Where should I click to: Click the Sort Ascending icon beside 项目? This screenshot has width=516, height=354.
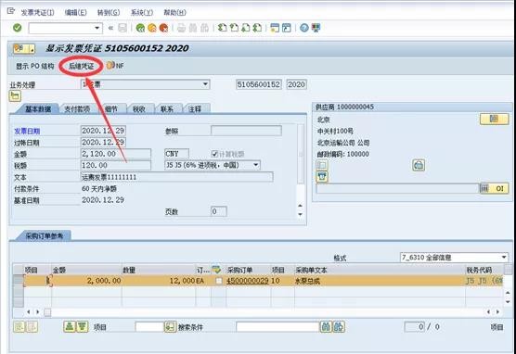[x=69, y=327]
